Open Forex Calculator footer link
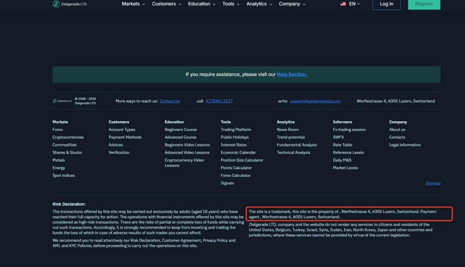The height and width of the screenshot is (267, 465). (236, 176)
